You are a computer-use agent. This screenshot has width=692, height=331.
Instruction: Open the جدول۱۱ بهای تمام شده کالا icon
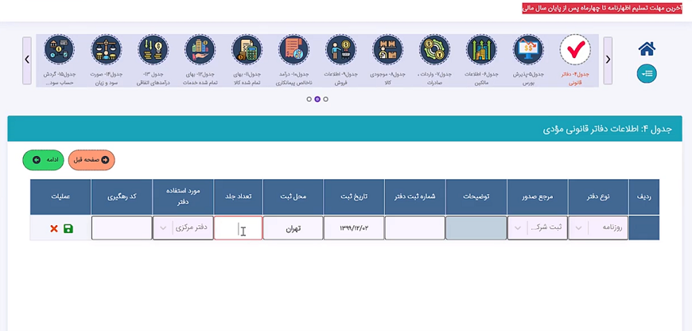pos(247,50)
